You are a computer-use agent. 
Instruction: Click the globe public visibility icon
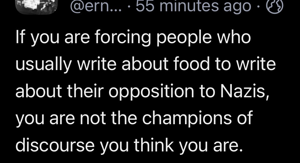click(275, 6)
